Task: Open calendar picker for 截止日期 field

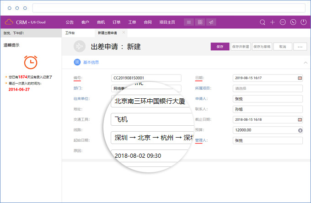Action: coord(300,119)
